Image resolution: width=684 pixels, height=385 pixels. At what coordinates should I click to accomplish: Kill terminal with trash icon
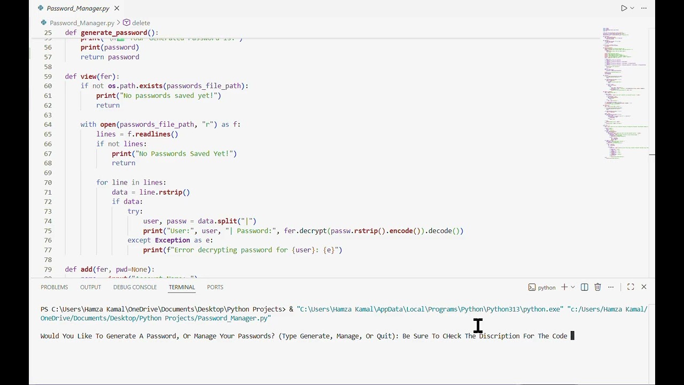[597, 287]
